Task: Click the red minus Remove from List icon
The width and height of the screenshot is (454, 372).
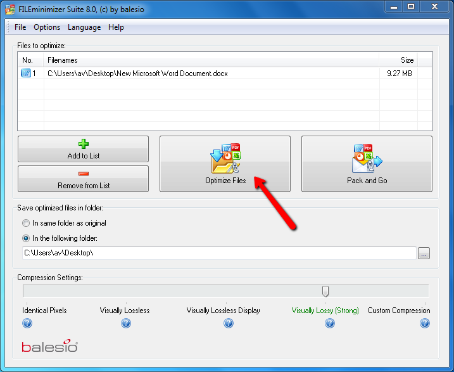Action: click(x=84, y=174)
